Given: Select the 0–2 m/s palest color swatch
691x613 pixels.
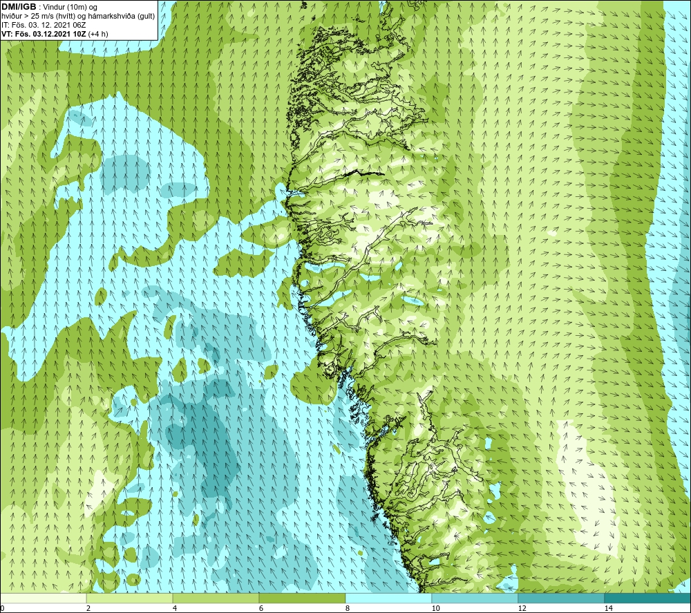Looking at the screenshot, I should [x=43, y=598].
